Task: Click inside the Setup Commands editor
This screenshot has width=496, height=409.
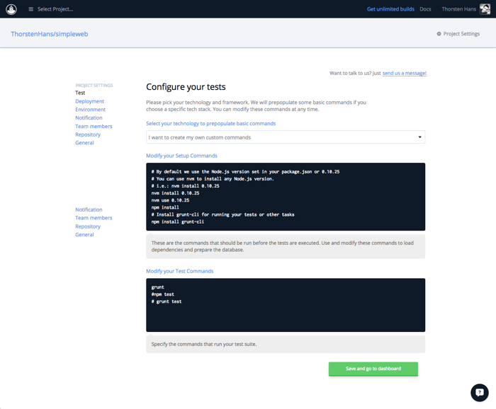Action: (285, 197)
